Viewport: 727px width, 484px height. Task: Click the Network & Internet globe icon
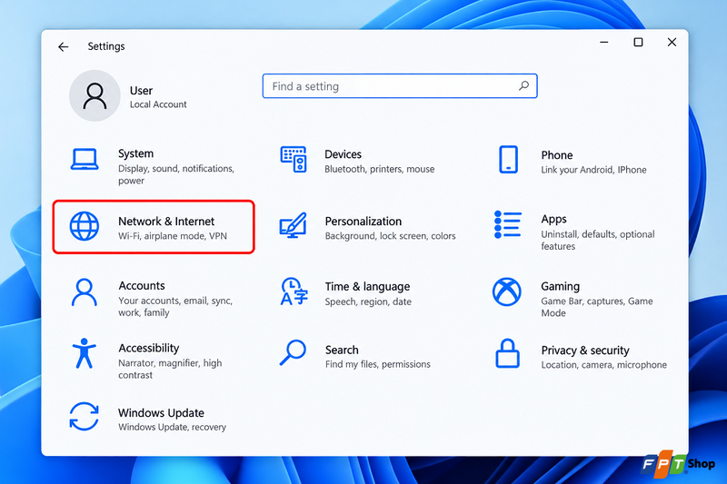pos(85,226)
